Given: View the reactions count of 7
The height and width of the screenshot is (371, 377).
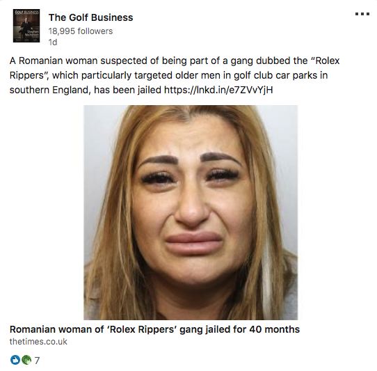Looking at the screenshot, I should 37,361.
